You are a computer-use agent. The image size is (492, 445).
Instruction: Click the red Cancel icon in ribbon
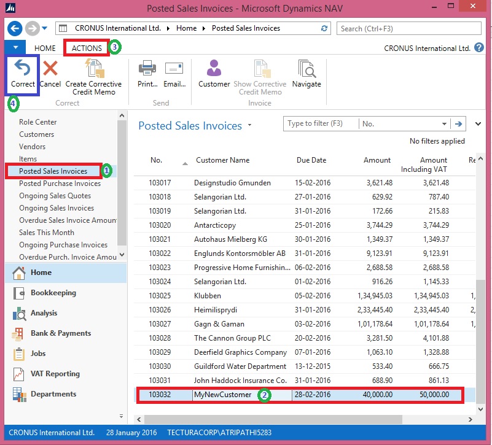[x=50, y=69]
